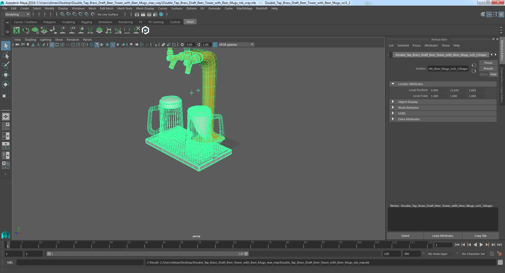Open the viewport Shading menu
This screenshot has width=505, height=273.
pos(30,40)
